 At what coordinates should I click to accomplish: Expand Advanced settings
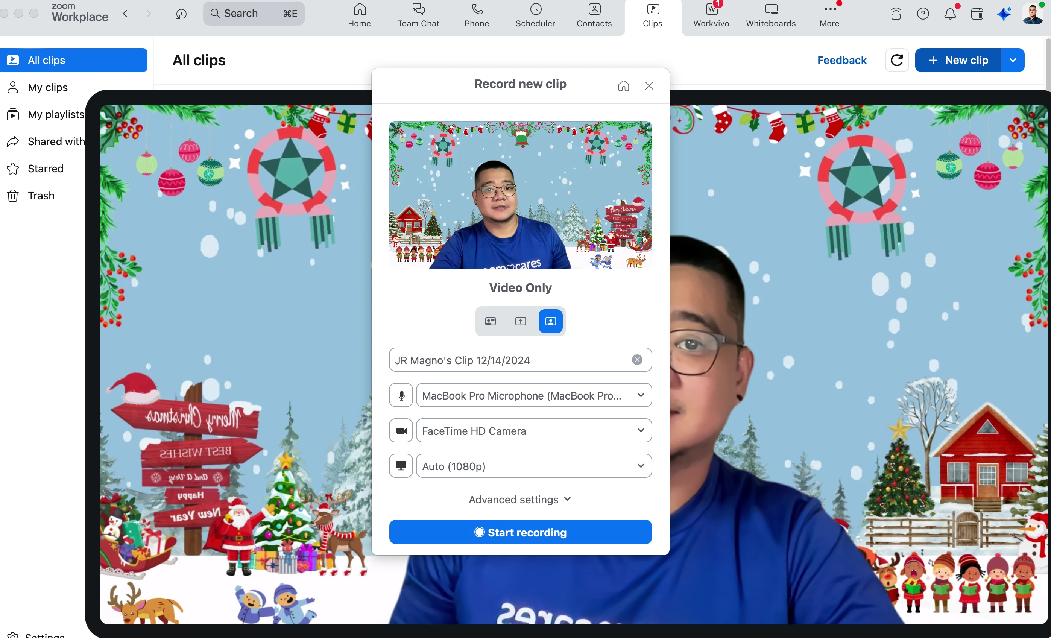click(x=519, y=499)
